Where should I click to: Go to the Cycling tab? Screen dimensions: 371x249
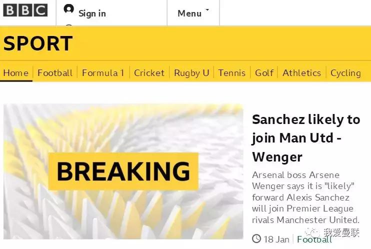(x=345, y=73)
